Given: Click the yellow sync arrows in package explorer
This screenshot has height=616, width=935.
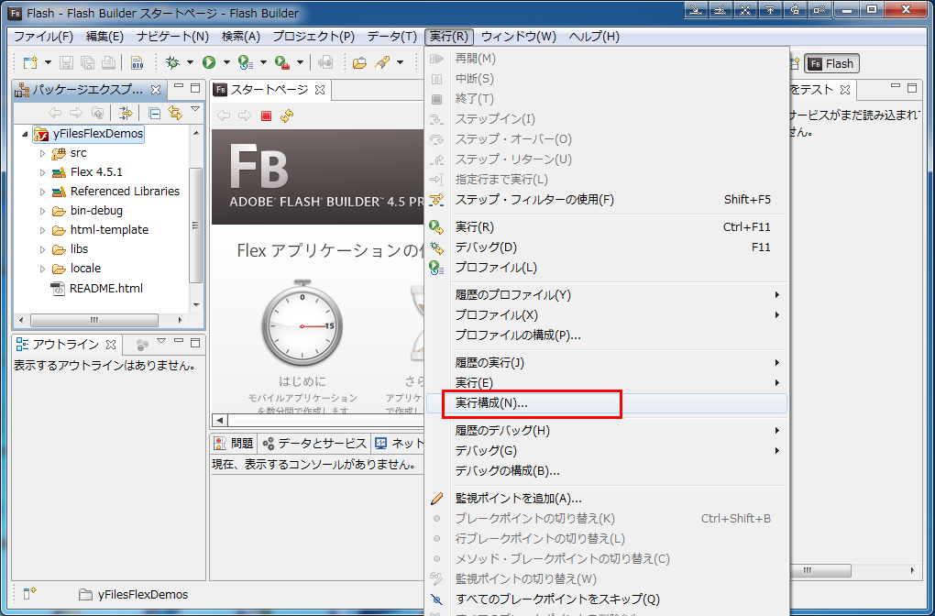Looking at the screenshot, I should pyautogui.click(x=175, y=113).
